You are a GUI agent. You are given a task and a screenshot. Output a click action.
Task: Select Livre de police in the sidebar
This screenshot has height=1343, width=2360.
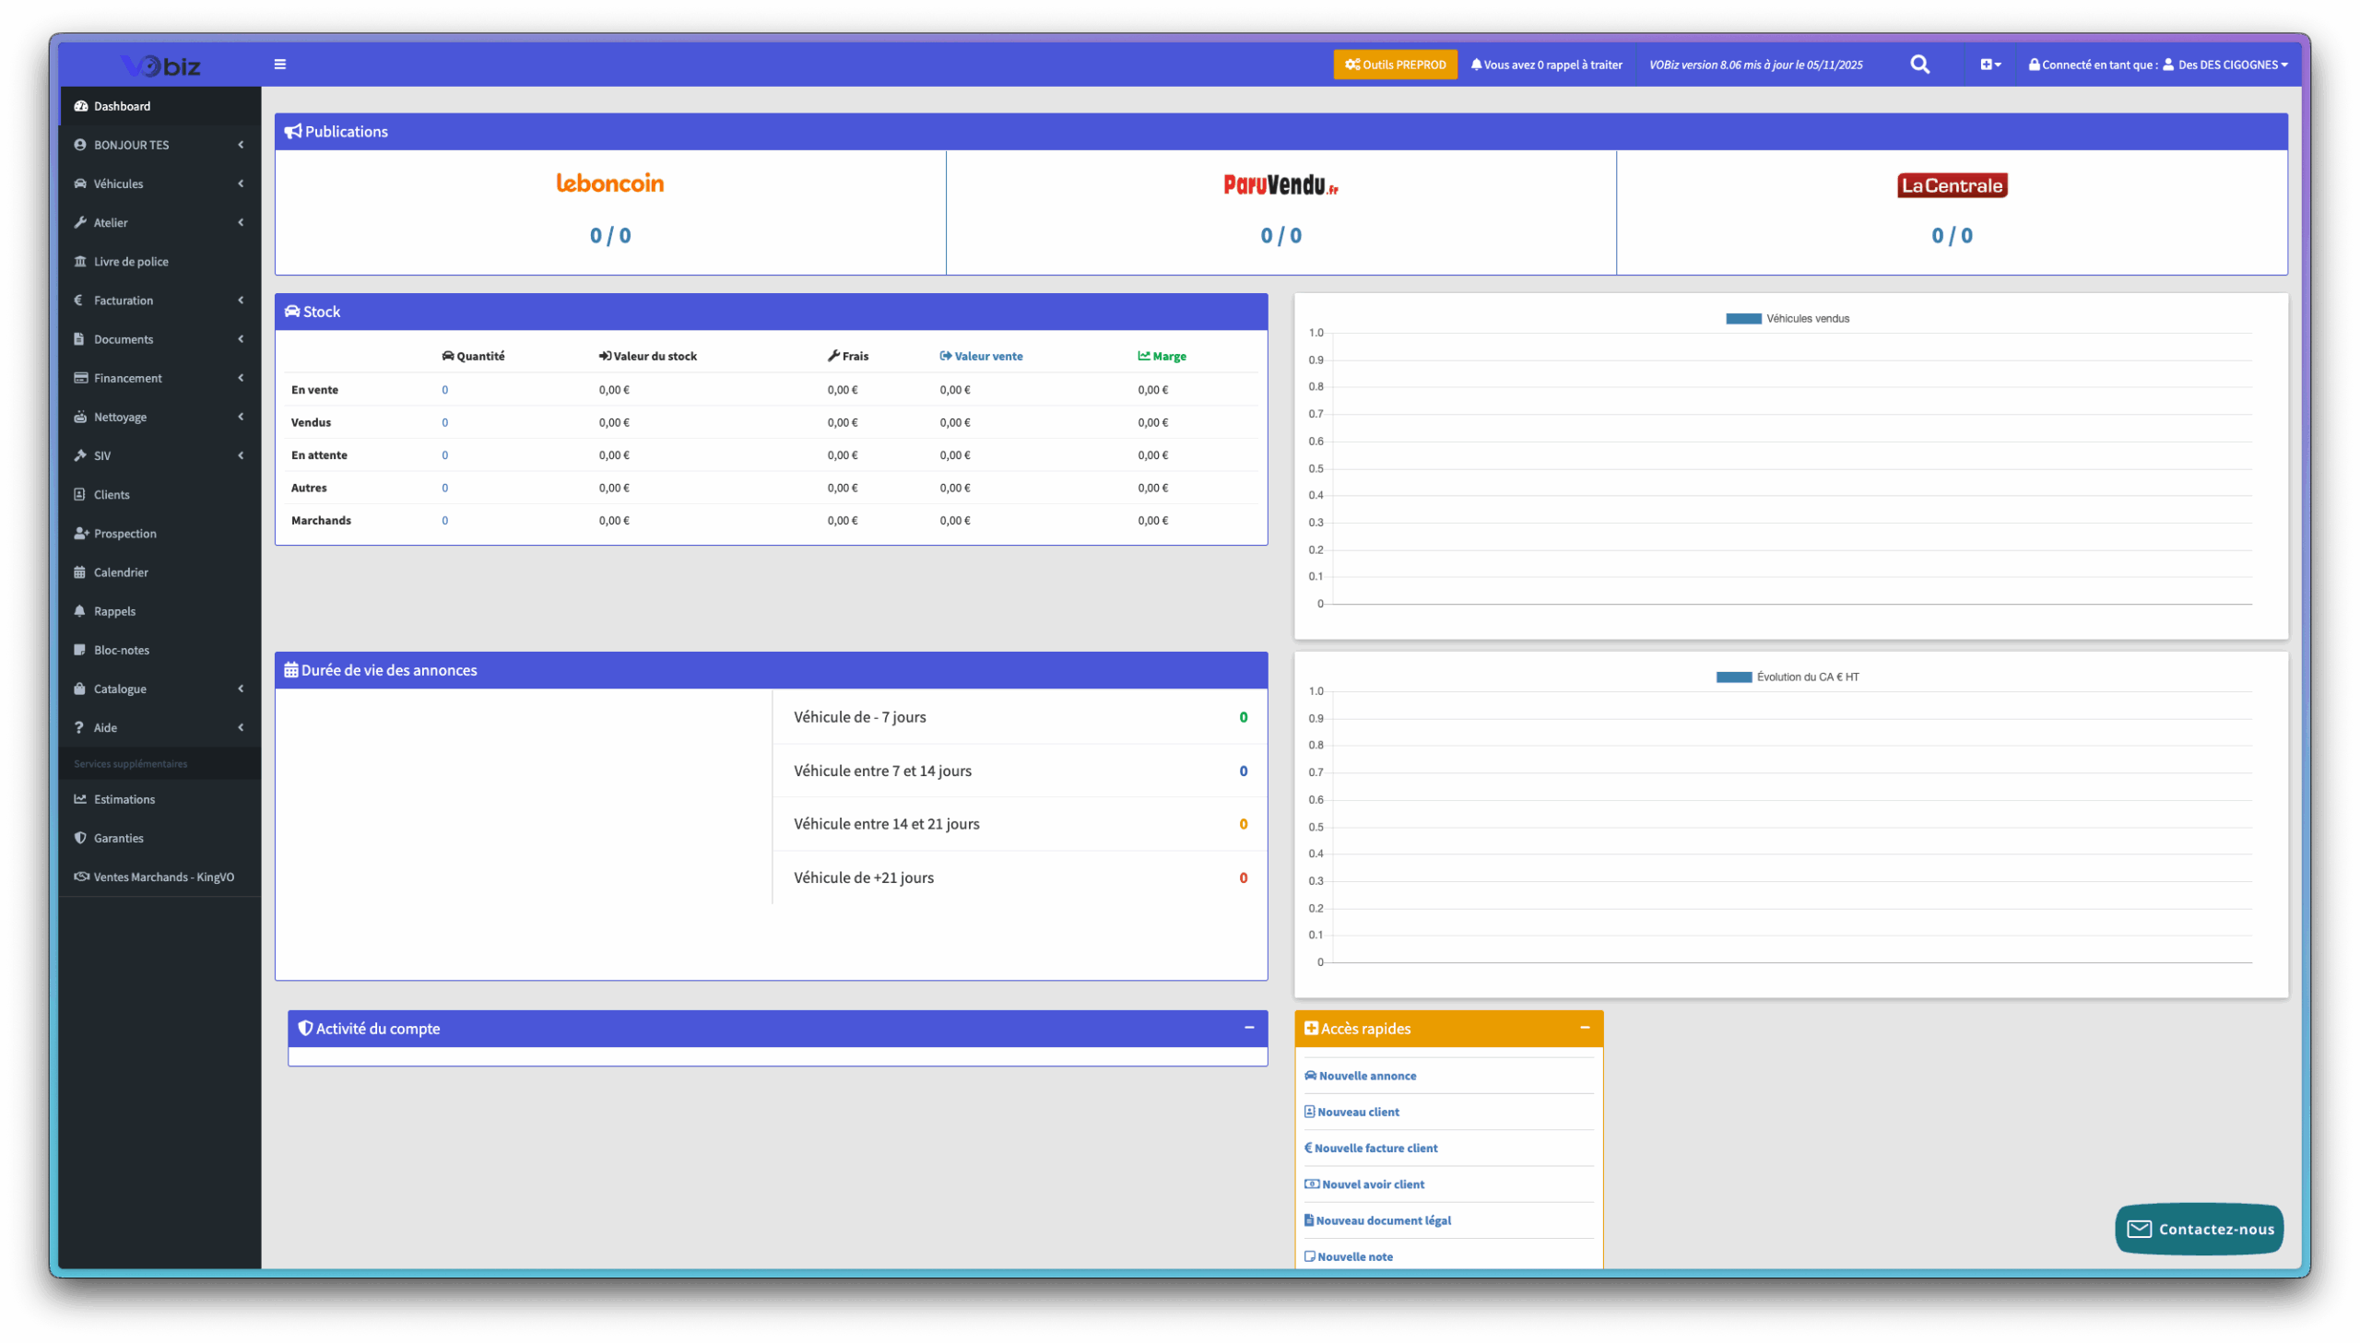tap(131, 261)
